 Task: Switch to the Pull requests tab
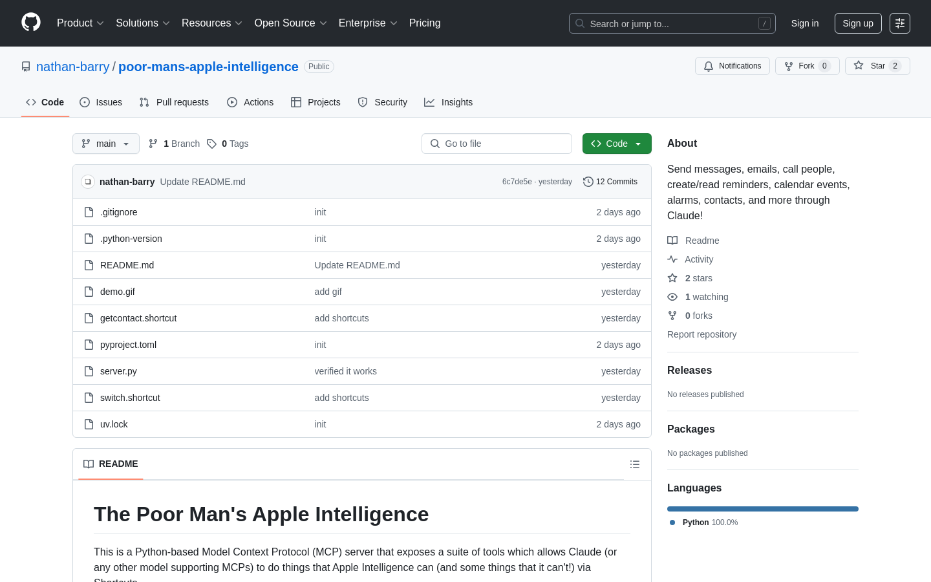tap(174, 102)
